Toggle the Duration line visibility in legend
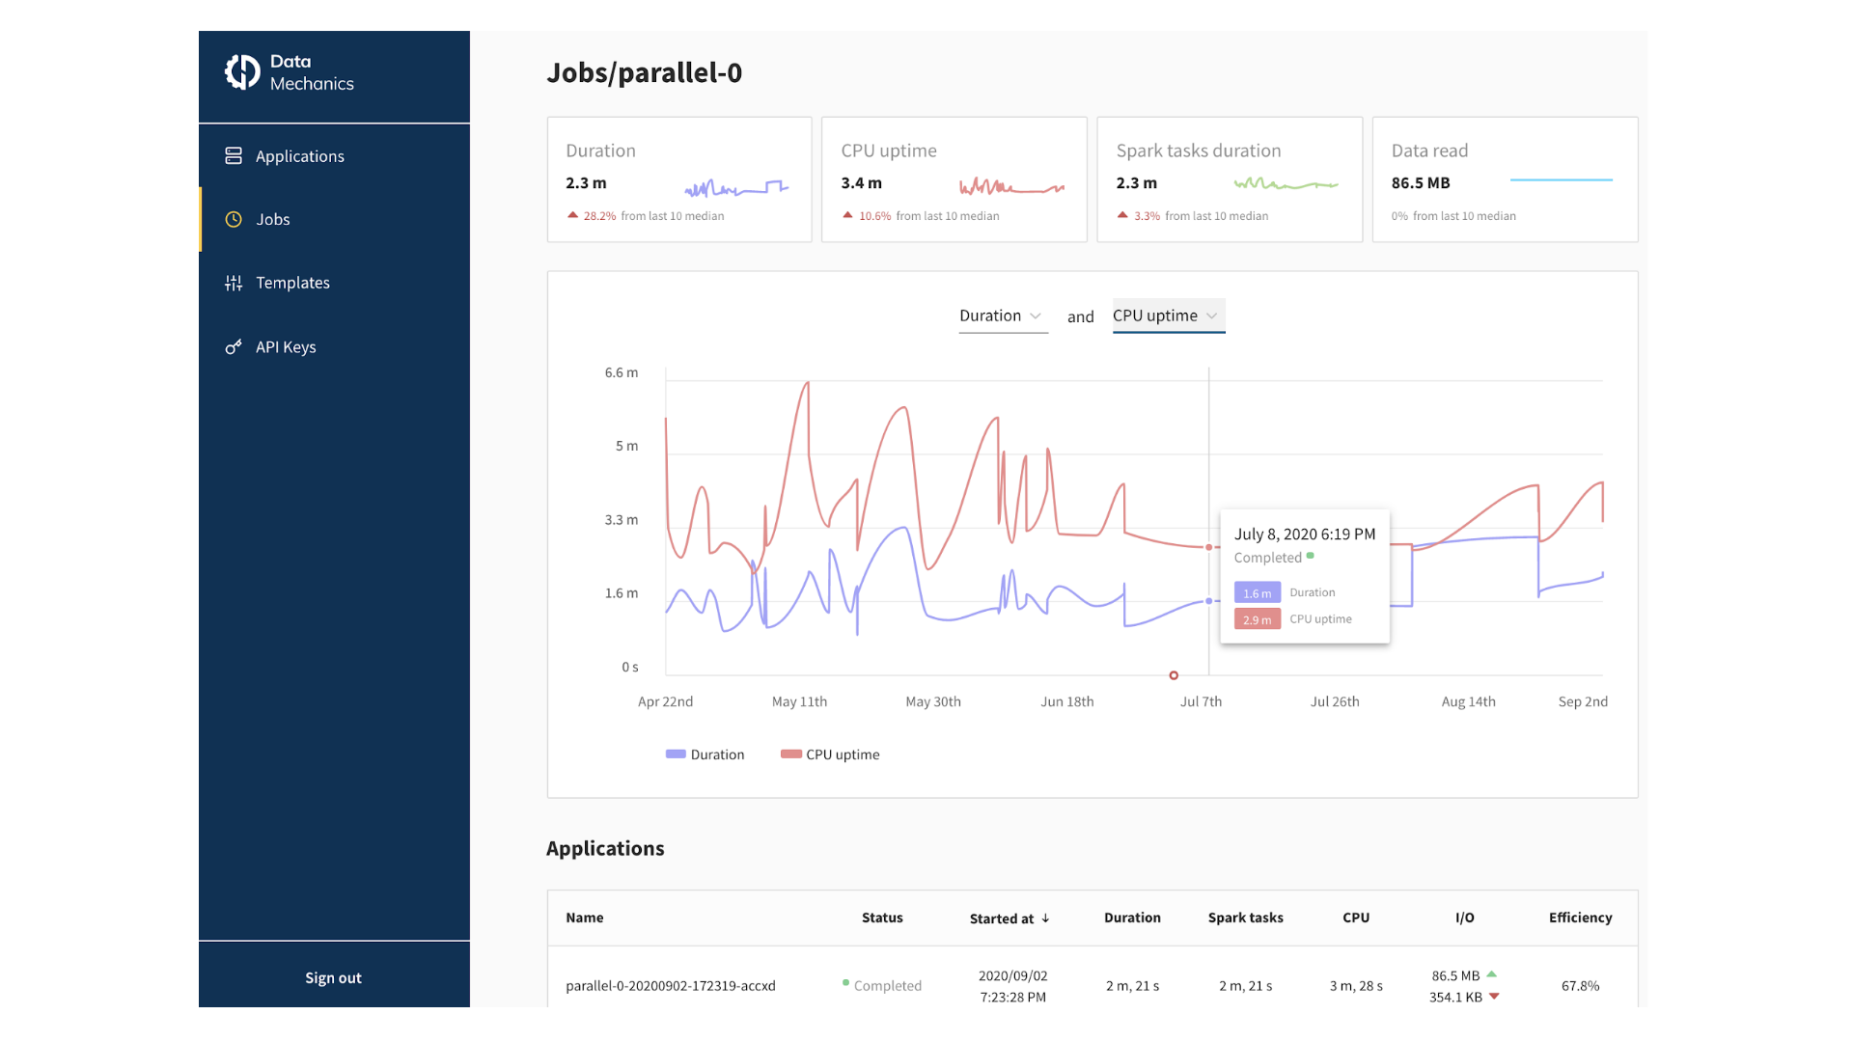1853x1042 pixels. [x=704, y=754]
